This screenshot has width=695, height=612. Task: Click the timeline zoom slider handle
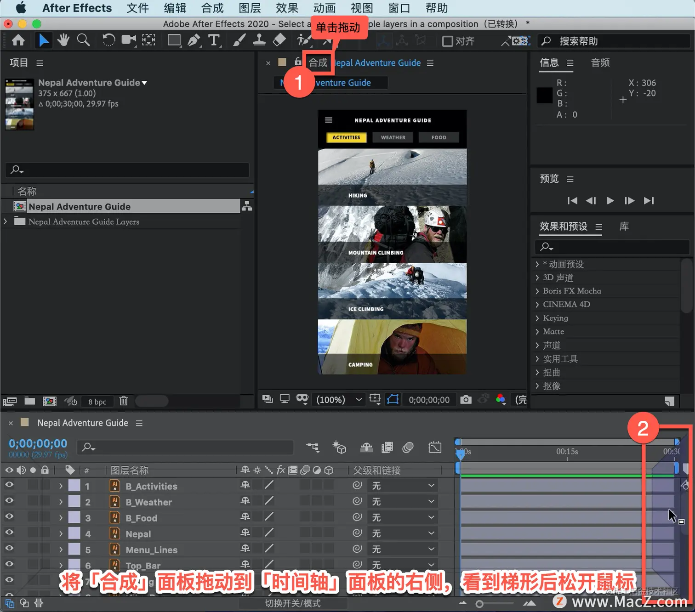(479, 604)
